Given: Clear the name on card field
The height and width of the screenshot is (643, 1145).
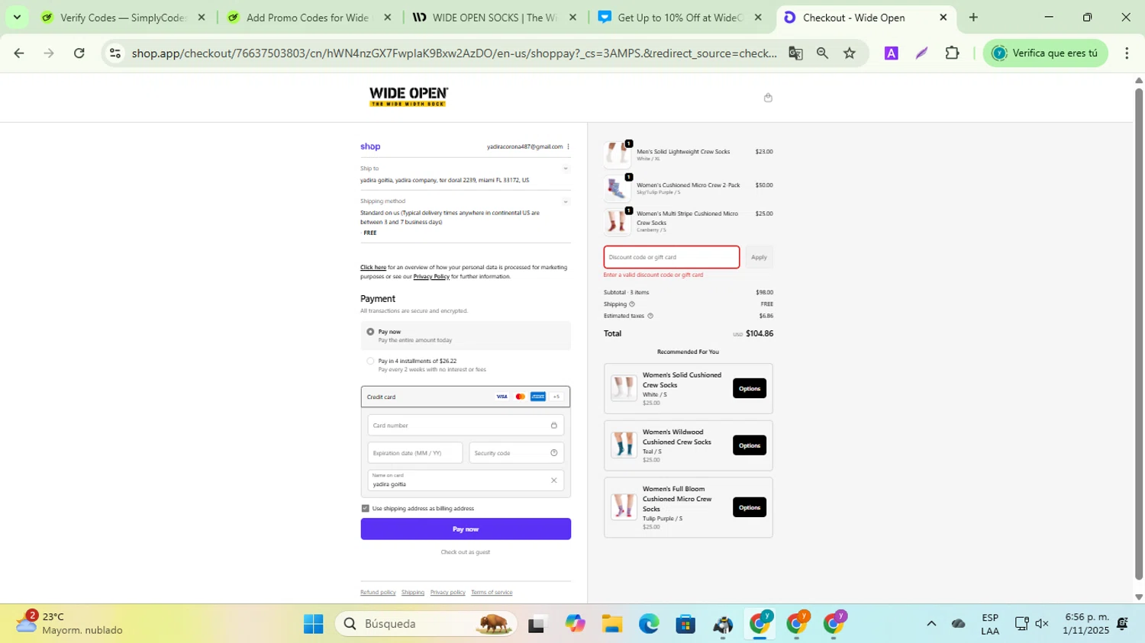Looking at the screenshot, I should pos(554,481).
